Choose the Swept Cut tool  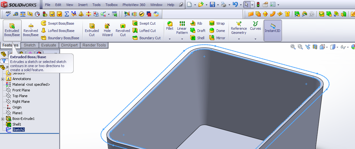[x=144, y=23]
